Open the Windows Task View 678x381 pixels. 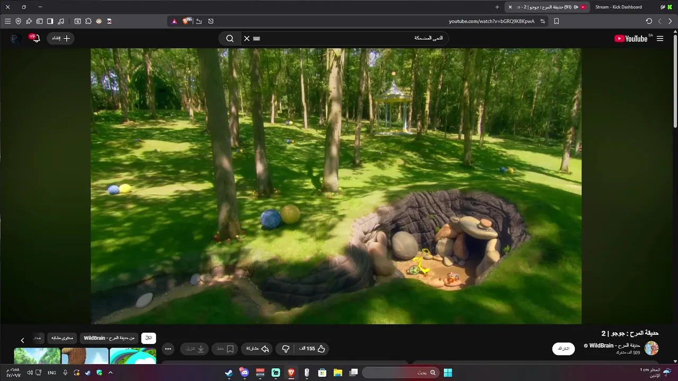pyautogui.click(x=353, y=373)
